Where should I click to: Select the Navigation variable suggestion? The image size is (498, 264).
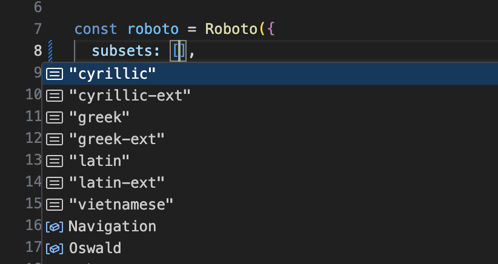[x=270, y=226]
